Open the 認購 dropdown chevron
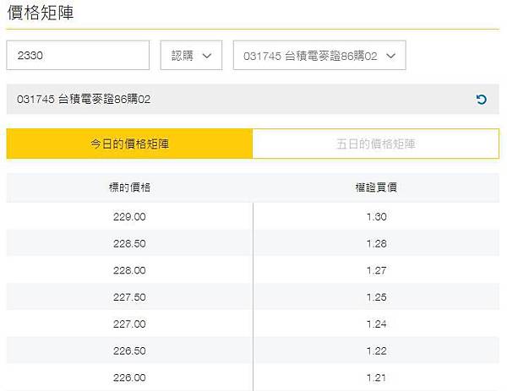Viewport: 507px width, 391px height. coord(207,56)
